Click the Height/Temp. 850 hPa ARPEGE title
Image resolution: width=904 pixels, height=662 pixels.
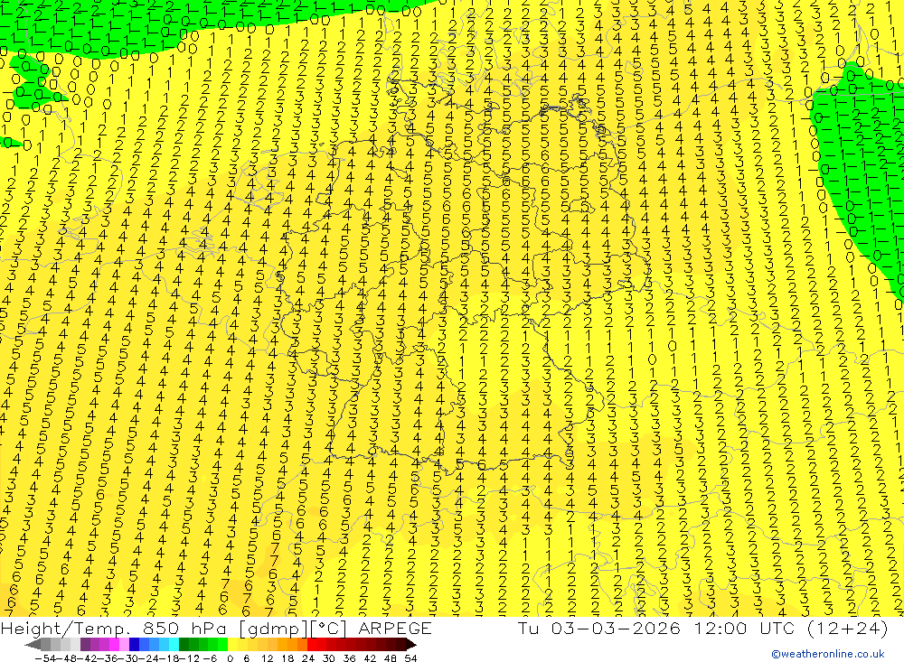216,628
